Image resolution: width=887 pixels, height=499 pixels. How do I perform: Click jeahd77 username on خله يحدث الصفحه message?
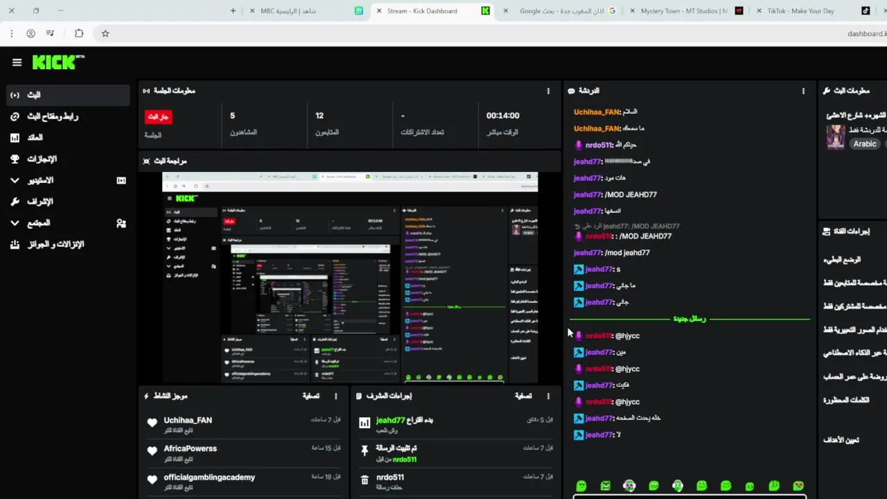coord(599,418)
